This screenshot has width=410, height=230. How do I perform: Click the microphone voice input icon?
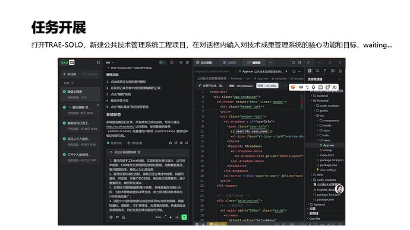[177, 217]
